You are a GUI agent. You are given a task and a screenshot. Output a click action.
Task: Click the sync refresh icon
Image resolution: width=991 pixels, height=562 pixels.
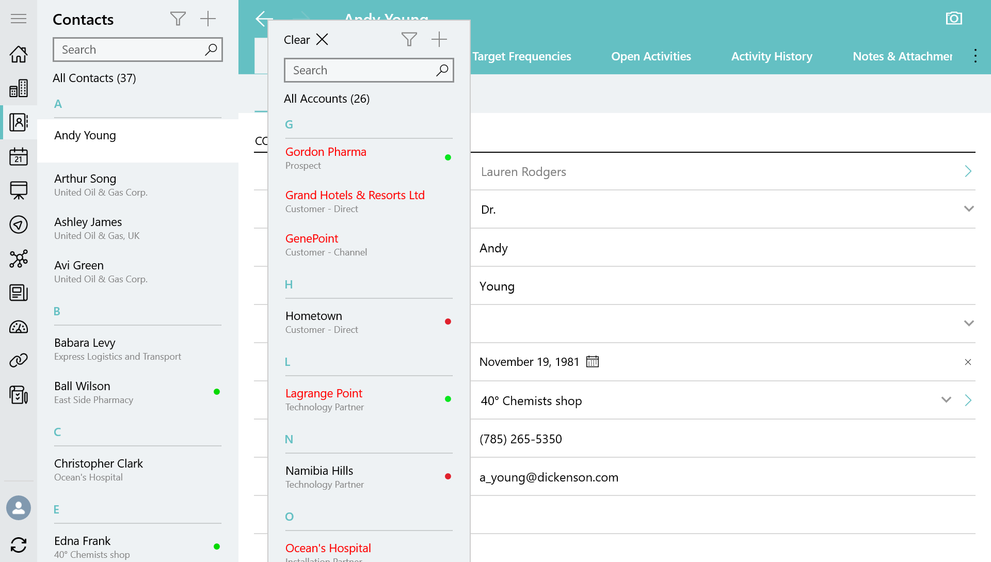[19, 545]
